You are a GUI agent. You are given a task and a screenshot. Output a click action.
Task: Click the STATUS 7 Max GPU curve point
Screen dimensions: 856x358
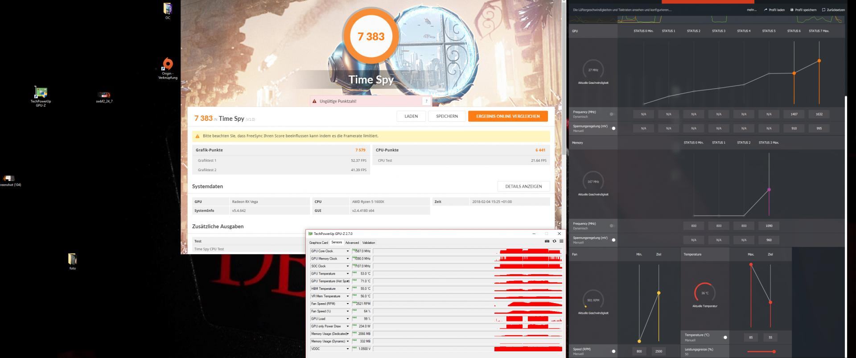[819, 61]
